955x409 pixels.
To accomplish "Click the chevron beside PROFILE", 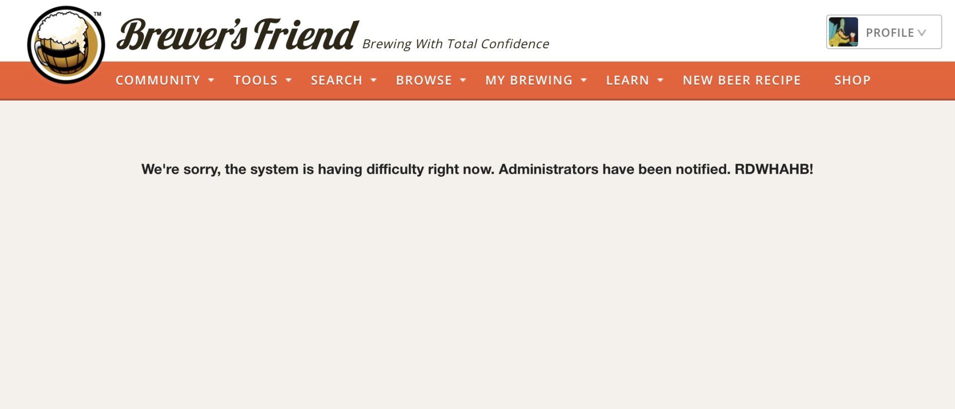I will coord(922,33).
